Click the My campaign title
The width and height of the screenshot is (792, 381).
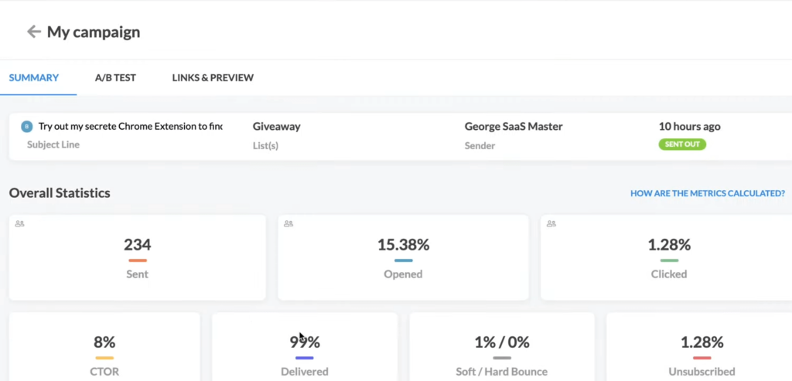pyautogui.click(x=94, y=32)
